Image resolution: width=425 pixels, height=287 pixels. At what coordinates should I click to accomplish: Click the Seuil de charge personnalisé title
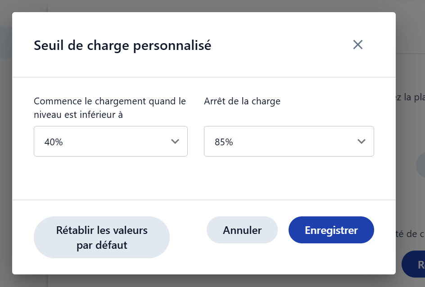[x=122, y=45]
